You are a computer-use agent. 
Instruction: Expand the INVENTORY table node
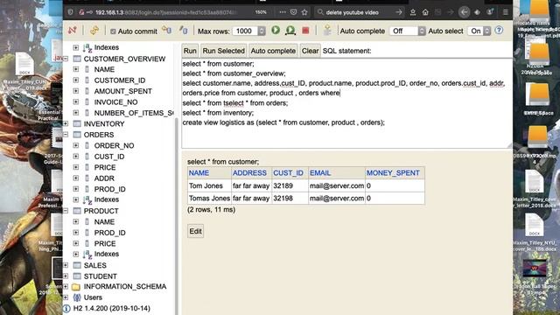66,123
